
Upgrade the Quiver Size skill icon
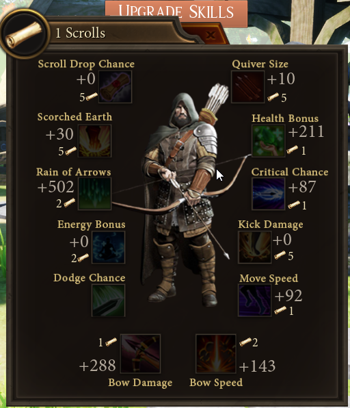(x=247, y=87)
